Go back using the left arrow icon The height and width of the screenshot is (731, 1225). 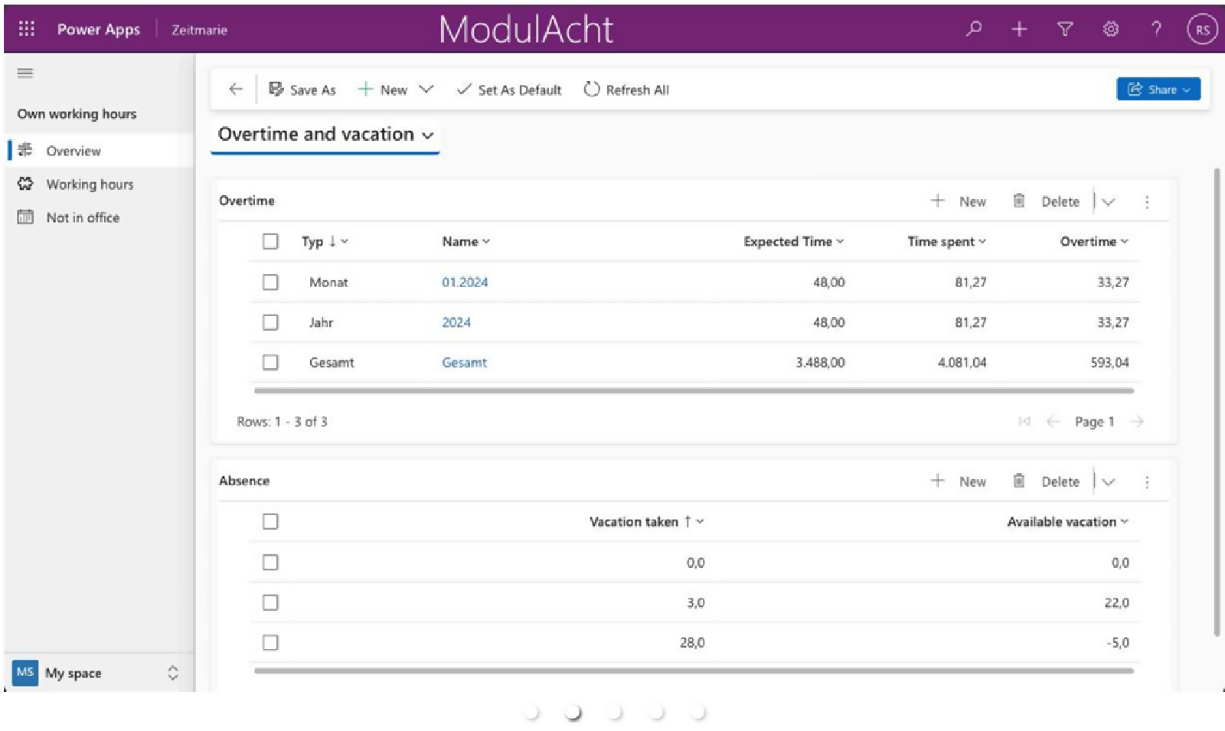236,90
